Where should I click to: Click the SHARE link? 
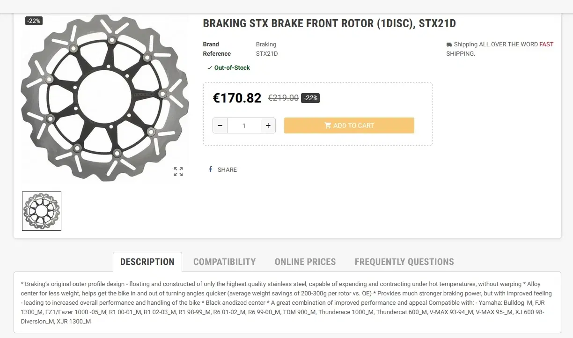click(227, 169)
